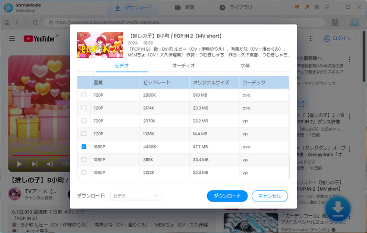Open YouTube settings three-dots menu
This screenshot has width=367, height=233.
pos(310,39)
